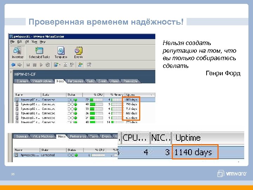Open the Edit menu
The height and width of the screenshot is (190, 253).
click(x=20, y=42)
